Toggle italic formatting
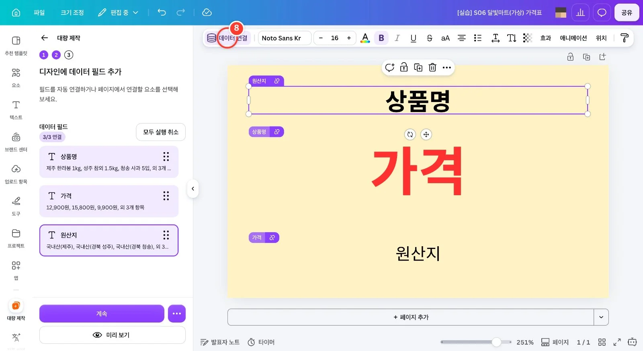 click(397, 38)
